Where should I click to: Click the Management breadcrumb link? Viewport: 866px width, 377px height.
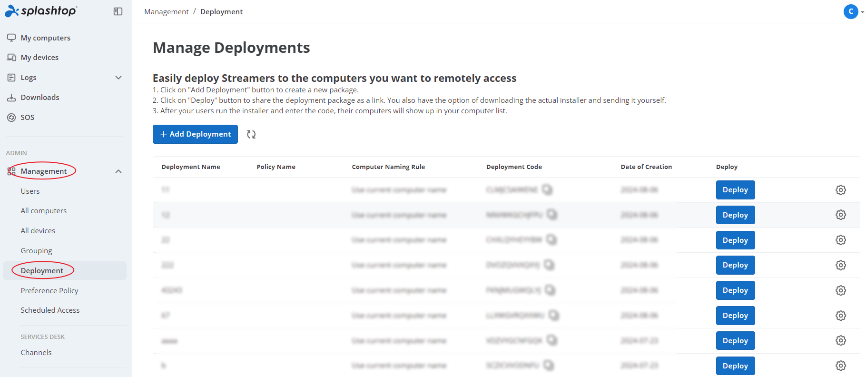pyautogui.click(x=167, y=11)
